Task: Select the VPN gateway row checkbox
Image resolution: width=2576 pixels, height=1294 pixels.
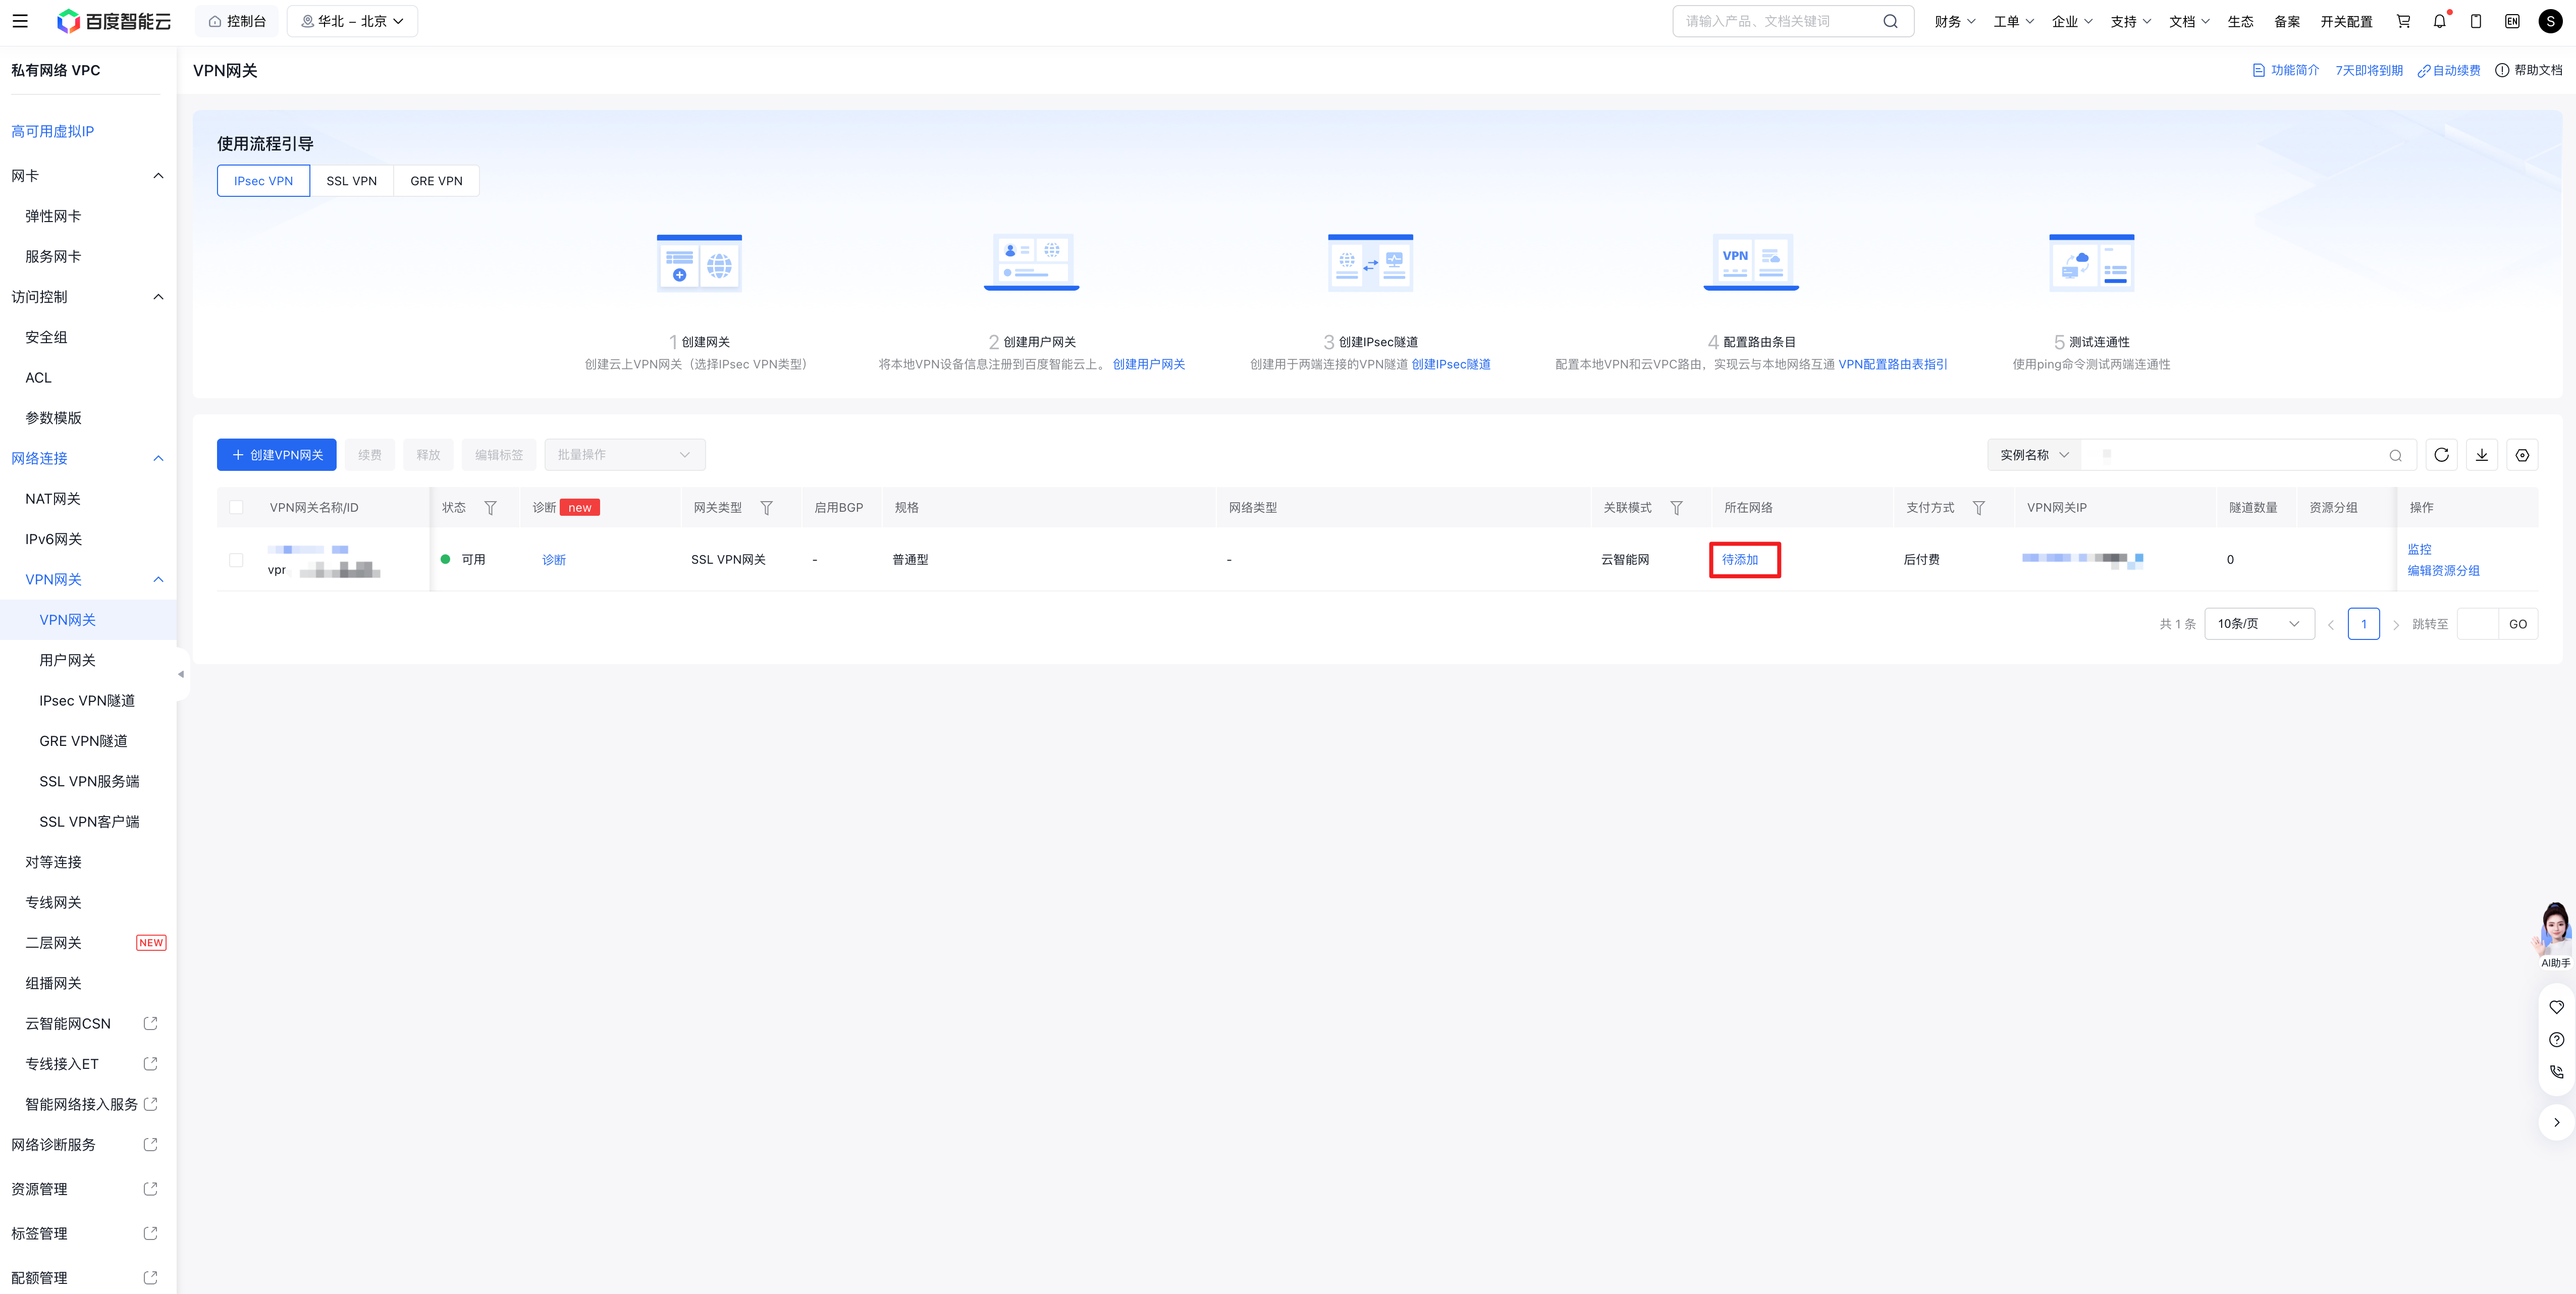Action: coord(236,560)
